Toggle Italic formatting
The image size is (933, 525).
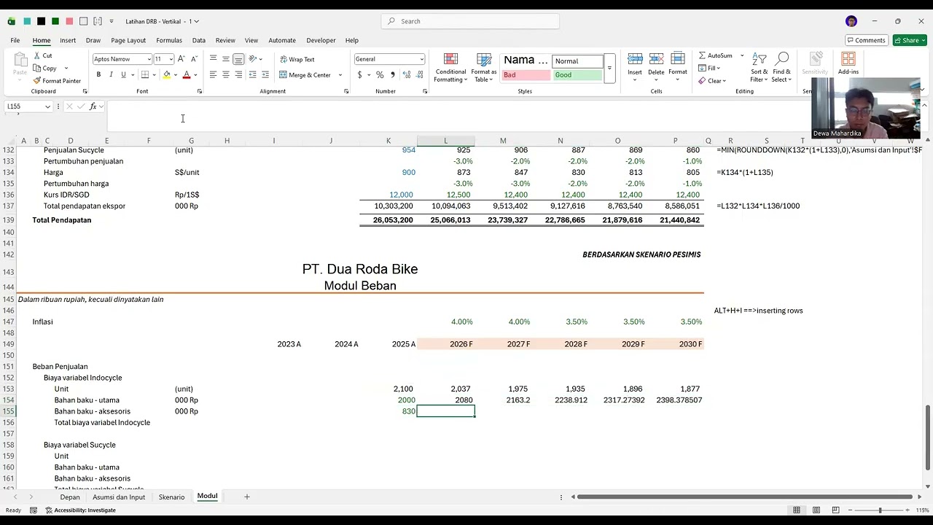(x=111, y=74)
